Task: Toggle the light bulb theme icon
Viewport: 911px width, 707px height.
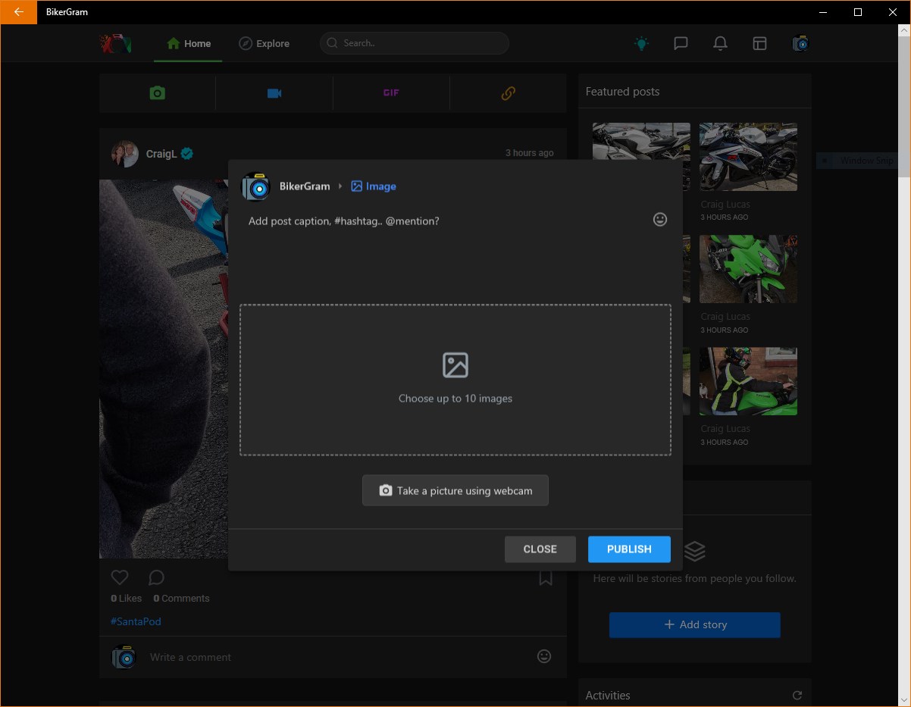Action: [x=641, y=43]
